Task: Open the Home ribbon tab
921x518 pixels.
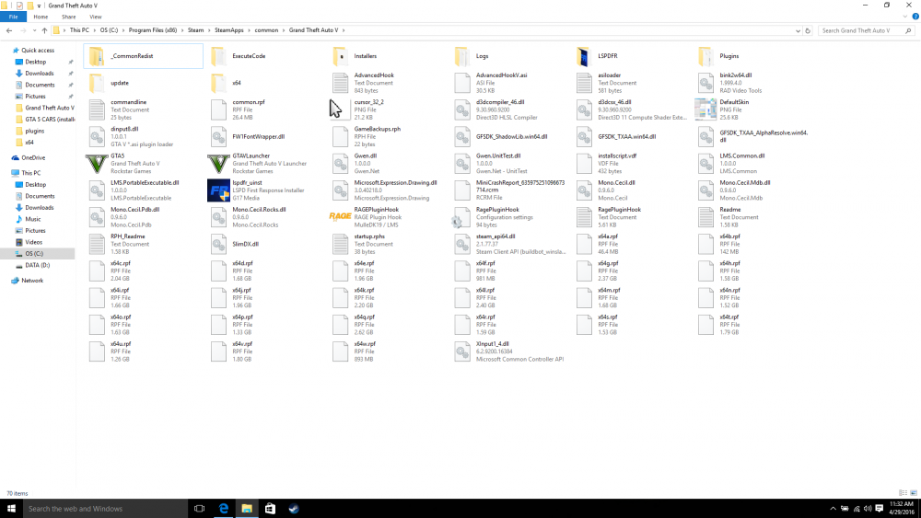Action: pyautogui.click(x=41, y=17)
